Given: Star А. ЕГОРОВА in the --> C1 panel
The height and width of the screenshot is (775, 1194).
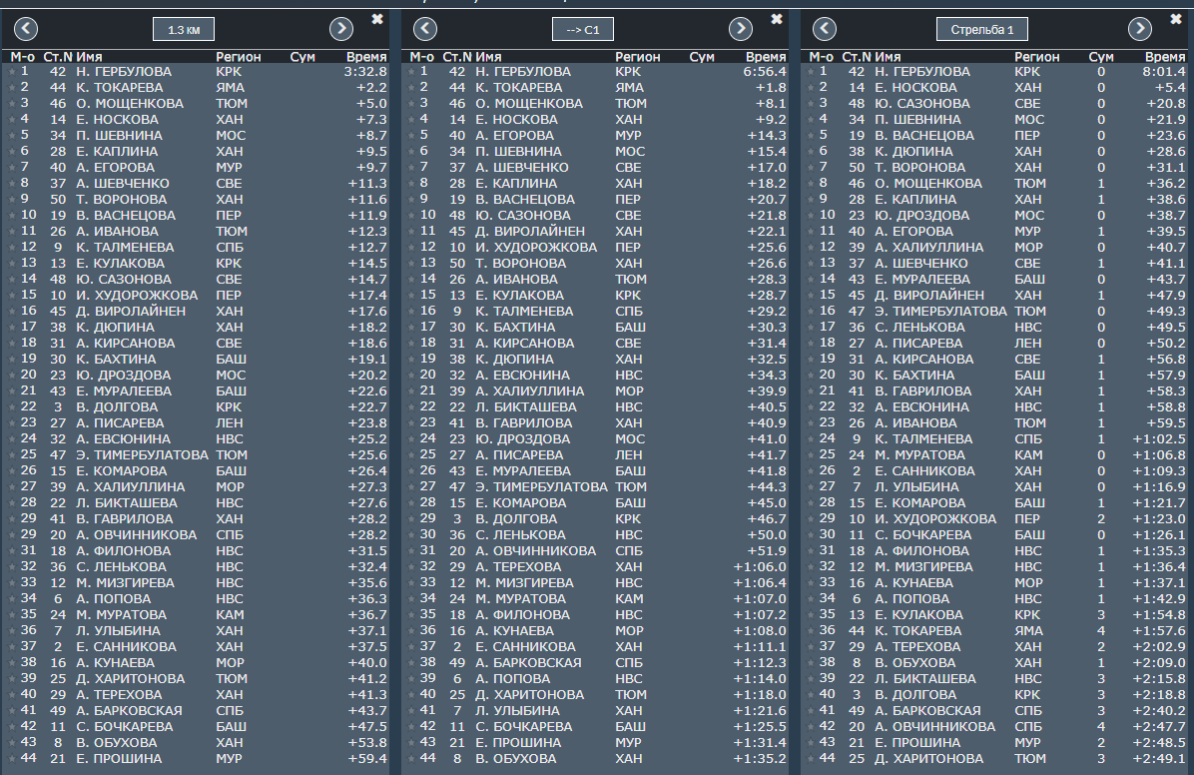Looking at the screenshot, I should point(411,136).
